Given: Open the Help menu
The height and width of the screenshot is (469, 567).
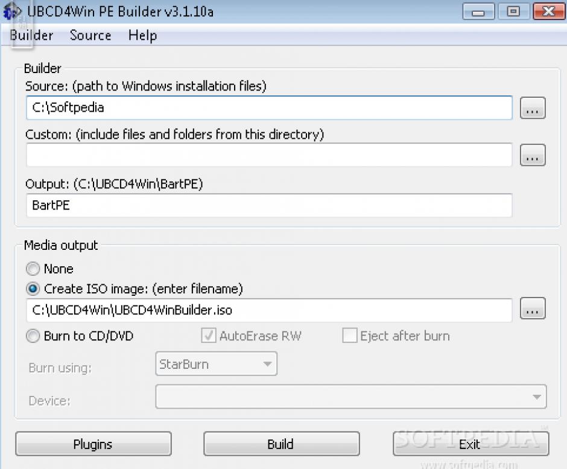Looking at the screenshot, I should click(x=142, y=36).
